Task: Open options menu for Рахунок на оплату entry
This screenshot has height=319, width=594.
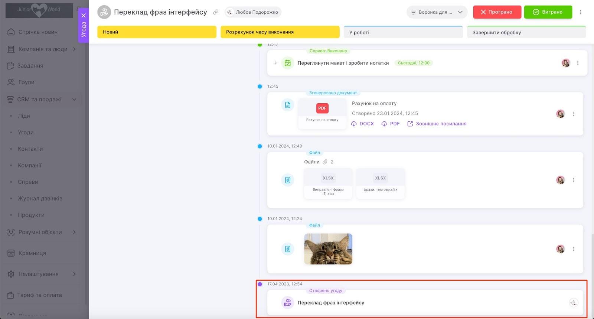Action: pyautogui.click(x=574, y=114)
